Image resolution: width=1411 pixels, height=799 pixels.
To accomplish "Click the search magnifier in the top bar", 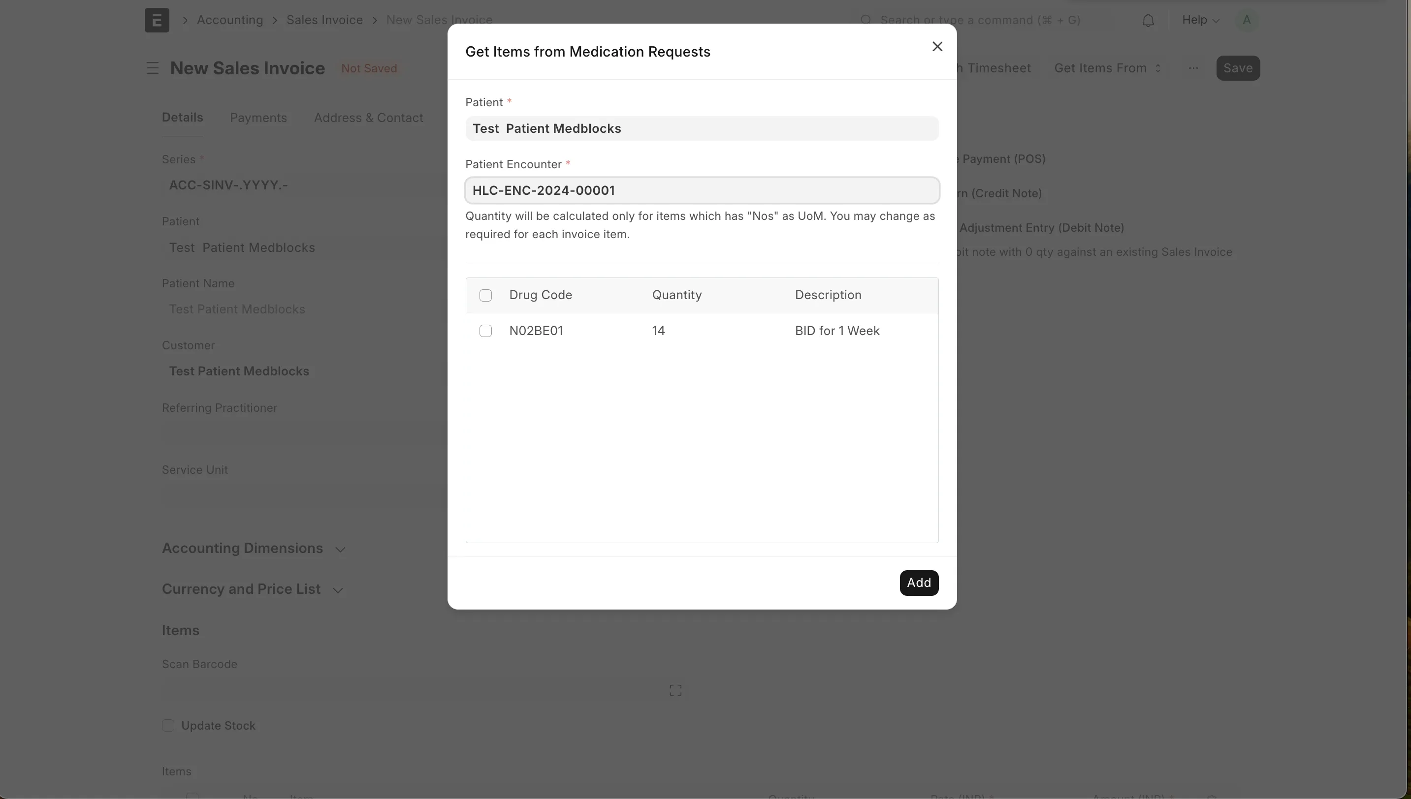I will tap(866, 19).
